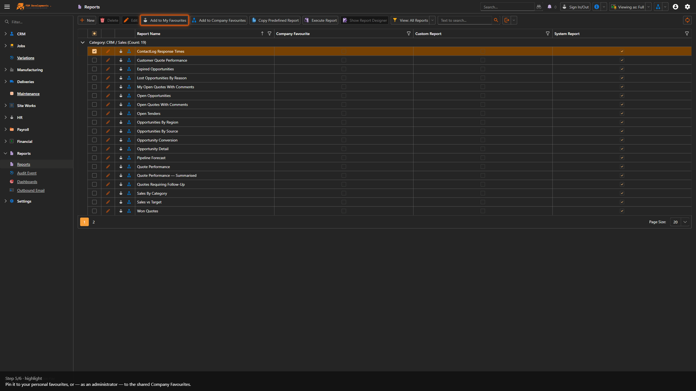The width and height of the screenshot is (696, 391).
Task: Click the orange refresh icon
Action: (x=687, y=20)
